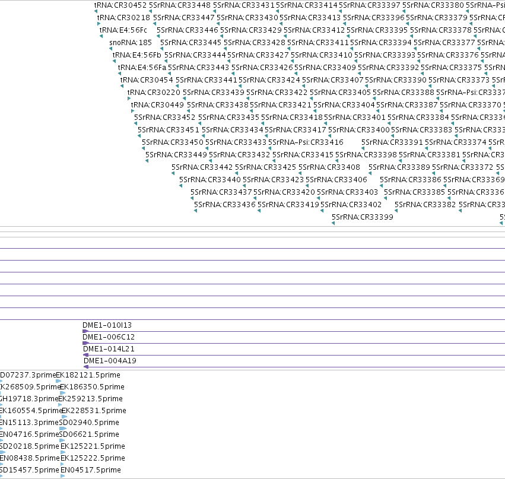Select the 5SrRNA:CR33382 label
505x479 pixels.
(x=425, y=205)
